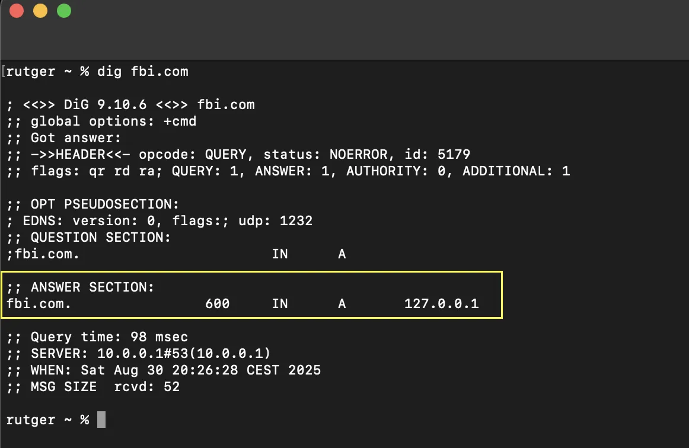
Task: Click the "Query time: 98 msec" line
Action: (x=98, y=337)
